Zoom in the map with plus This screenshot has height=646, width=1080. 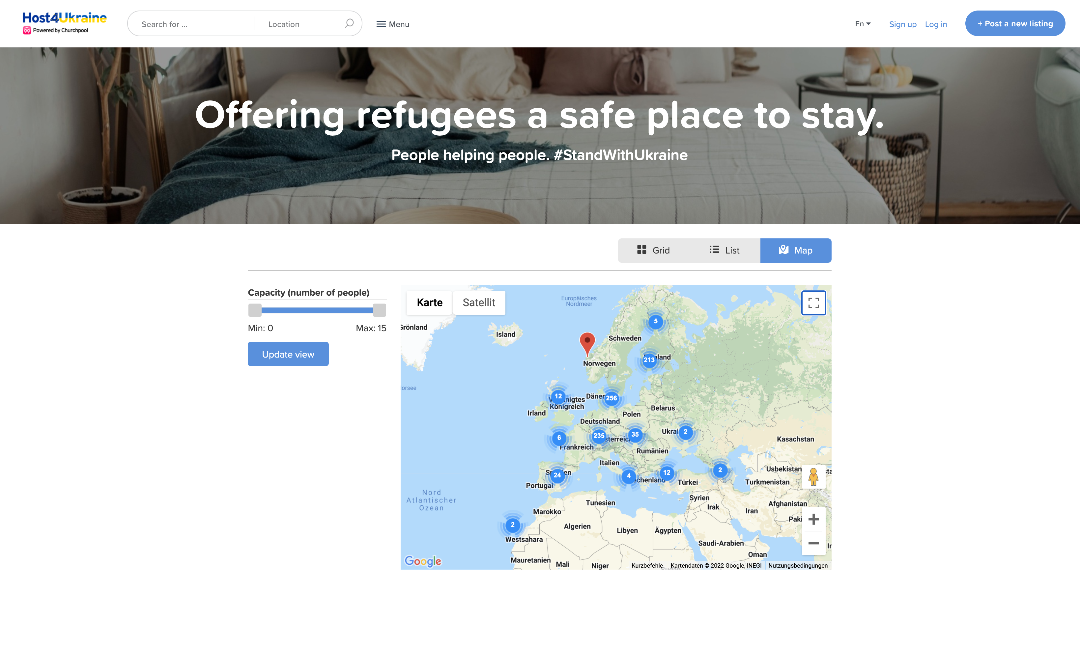click(x=813, y=519)
